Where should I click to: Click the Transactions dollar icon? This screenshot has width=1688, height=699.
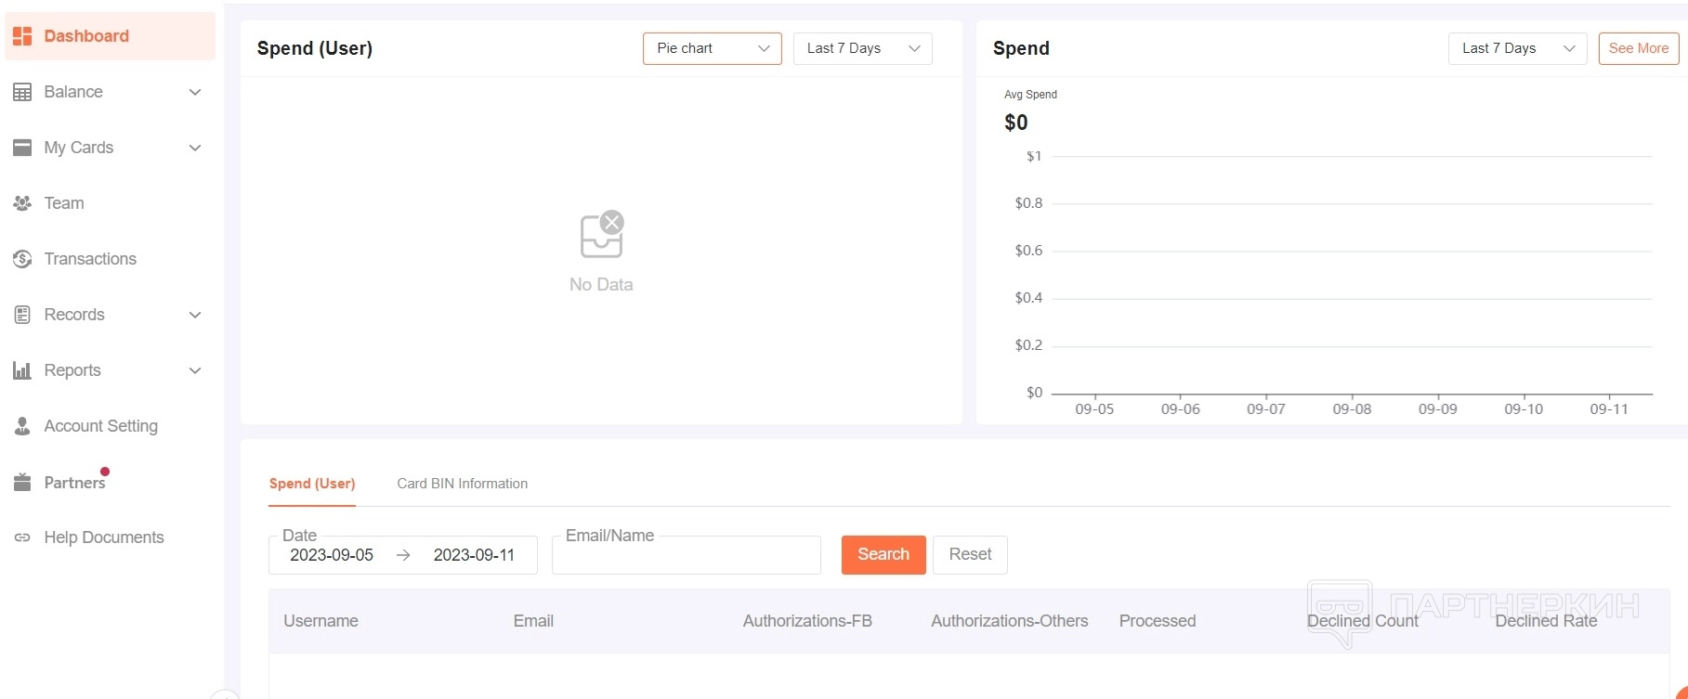point(22,259)
